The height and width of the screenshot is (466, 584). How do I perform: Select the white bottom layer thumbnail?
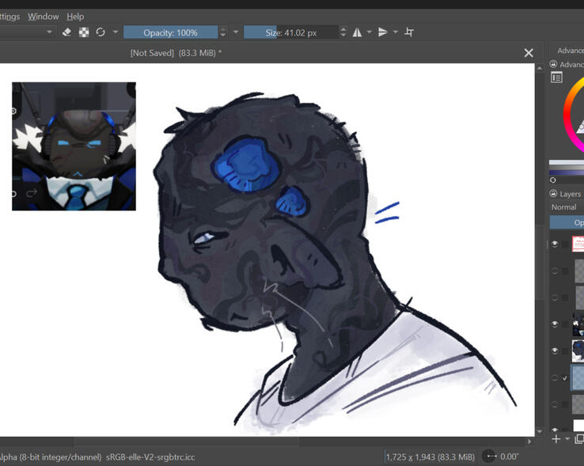point(578,426)
